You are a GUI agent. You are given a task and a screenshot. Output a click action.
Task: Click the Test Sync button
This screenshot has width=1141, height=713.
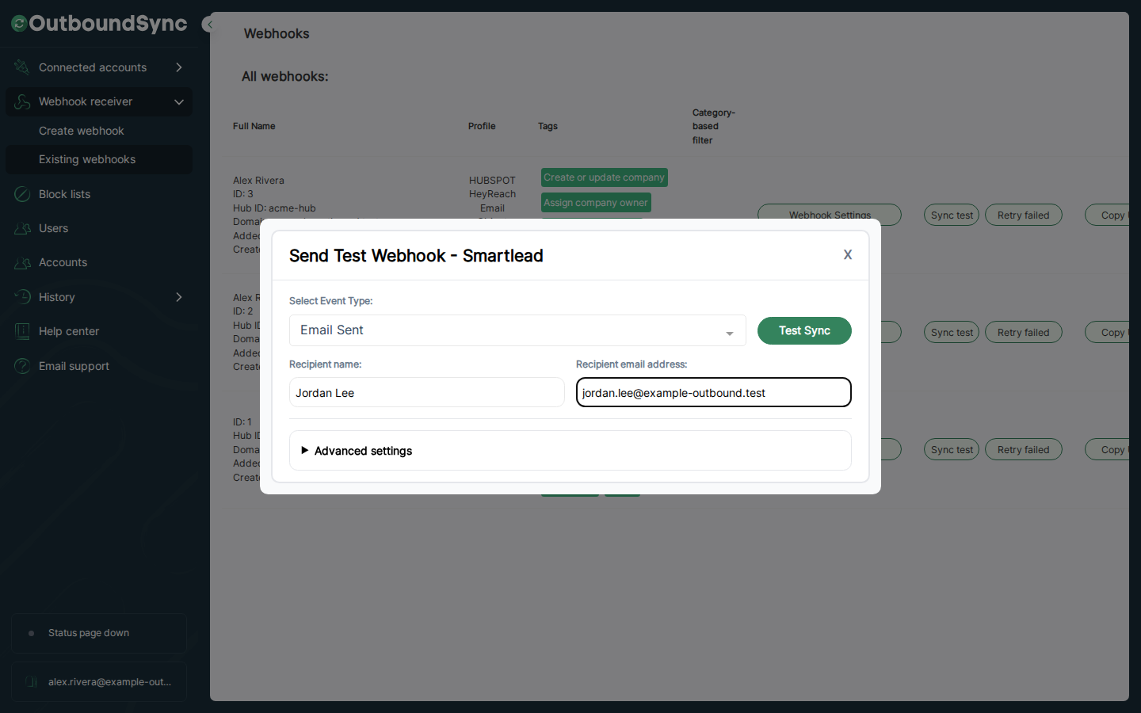pyautogui.click(x=804, y=330)
